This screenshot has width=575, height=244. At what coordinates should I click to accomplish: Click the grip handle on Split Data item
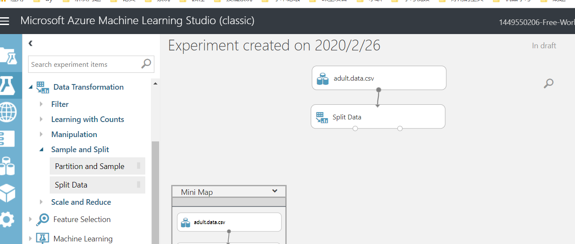(x=139, y=185)
